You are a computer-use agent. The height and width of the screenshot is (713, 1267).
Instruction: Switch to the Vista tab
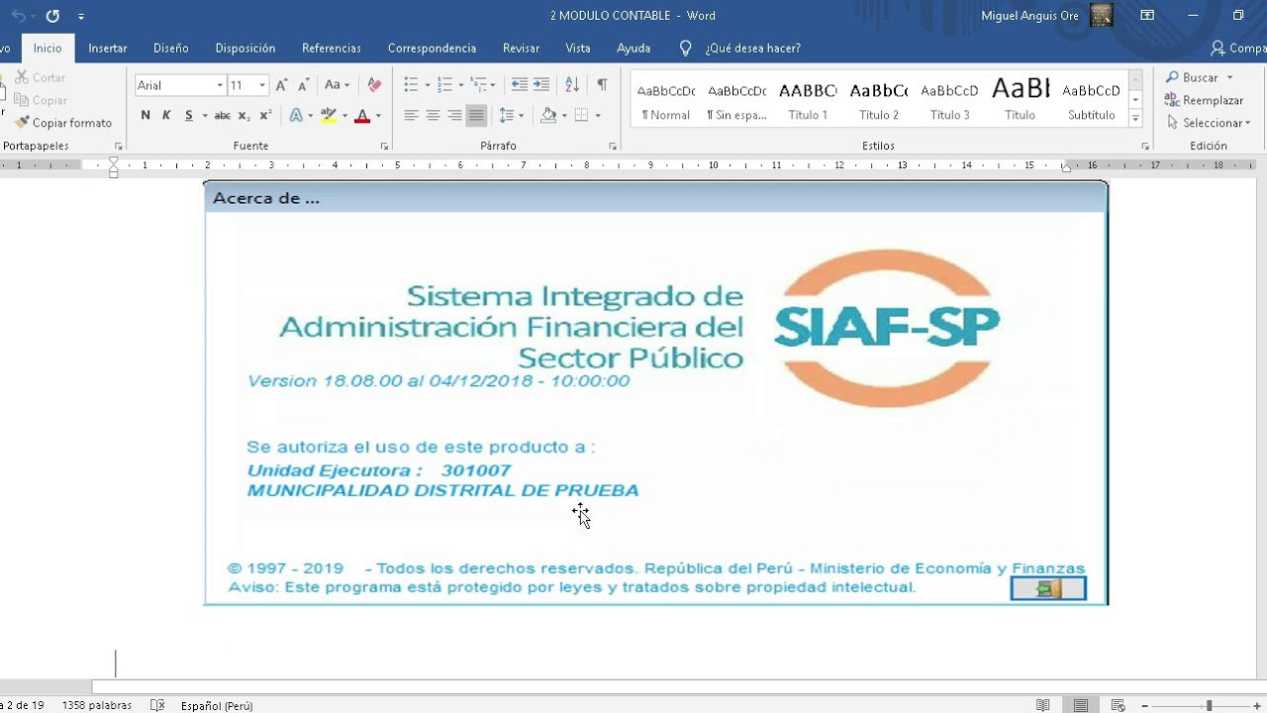(578, 48)
